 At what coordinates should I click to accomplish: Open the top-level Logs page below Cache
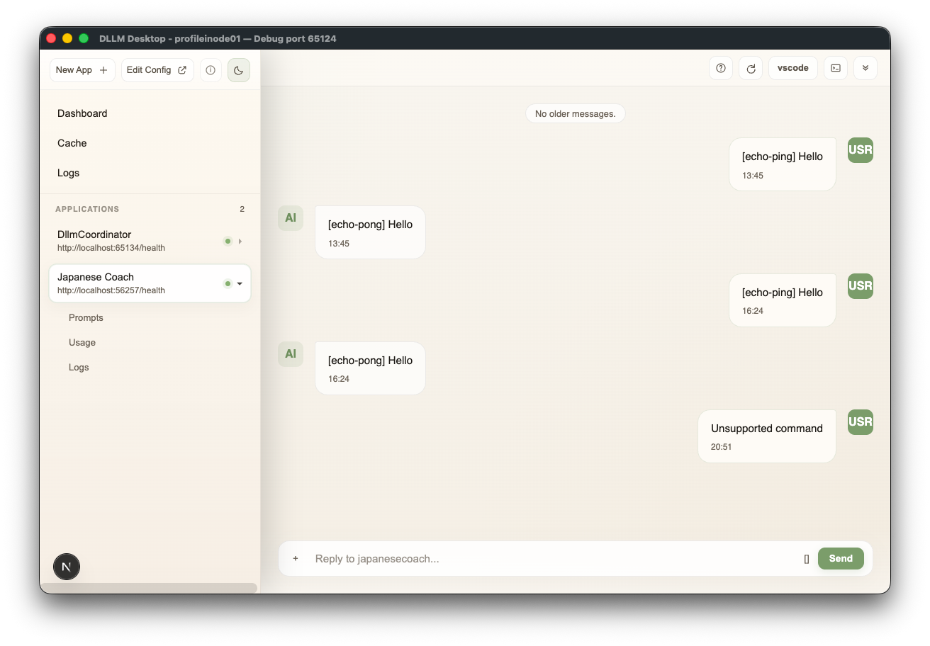69,173
